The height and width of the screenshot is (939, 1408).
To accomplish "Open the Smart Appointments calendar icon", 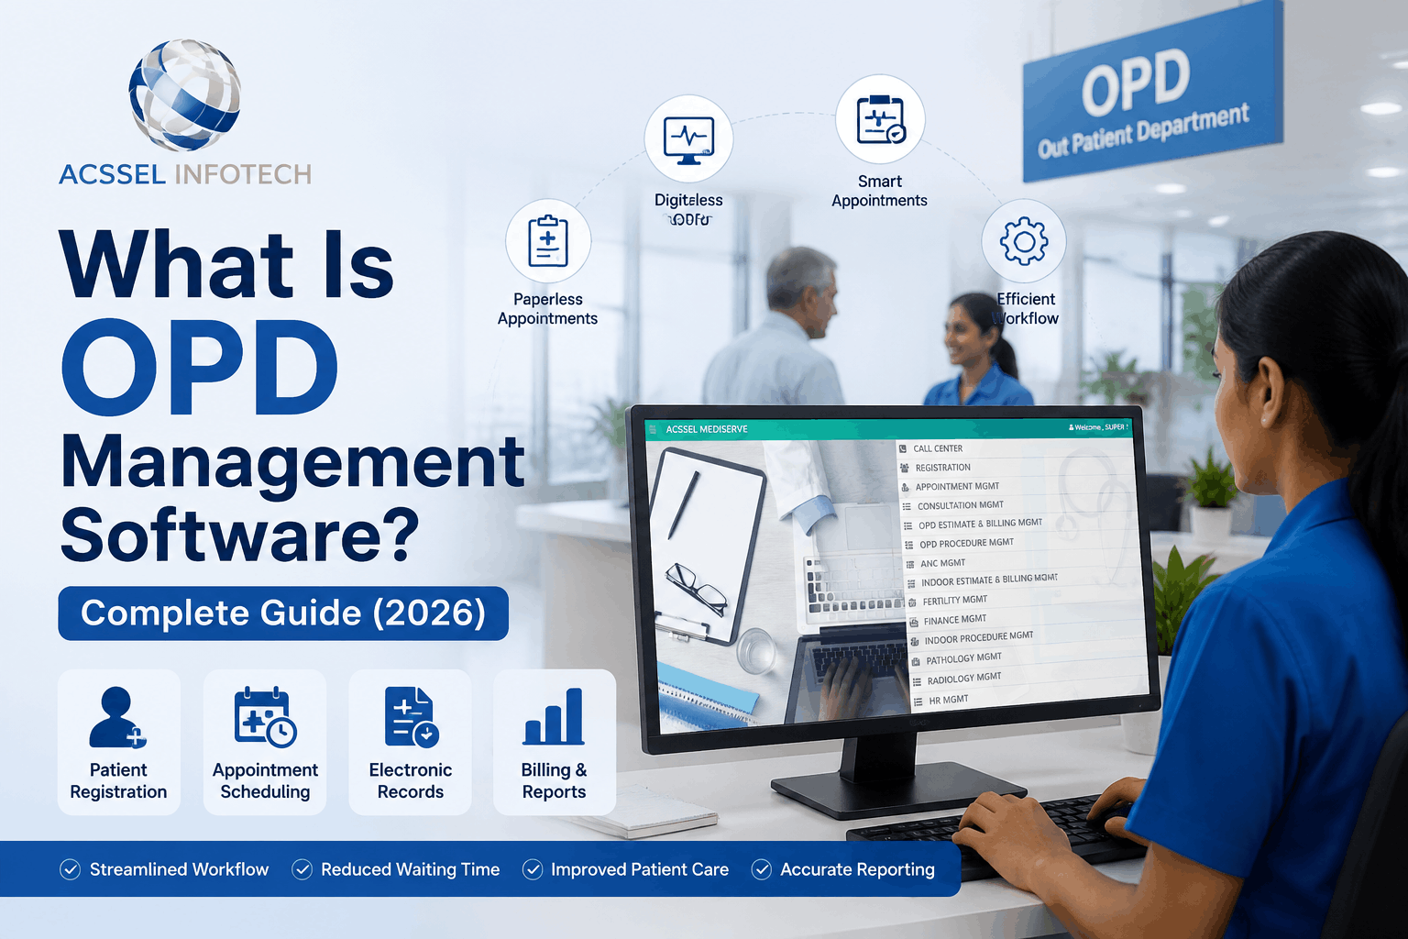I will [x=880, y=119].
